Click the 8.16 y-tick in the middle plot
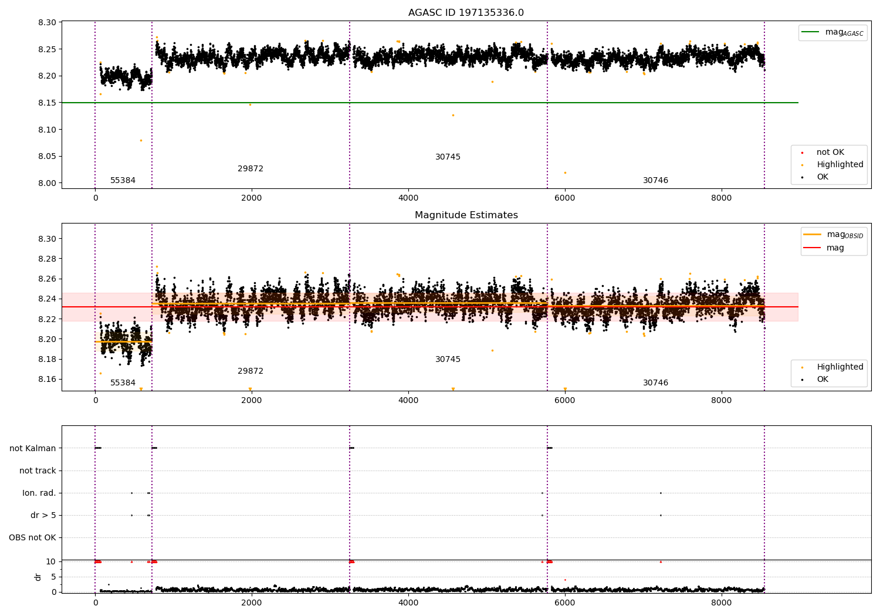The width and height of the screenshot is (880, 616). (47, 379)
